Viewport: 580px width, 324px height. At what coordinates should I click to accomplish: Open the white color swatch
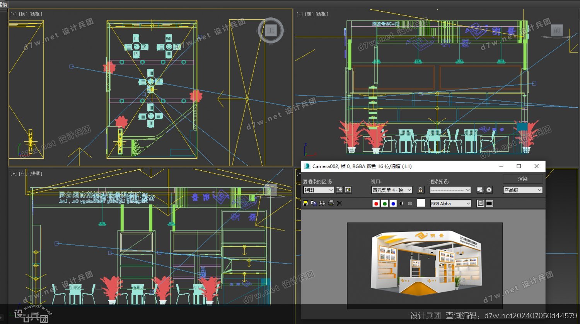pyautogui.click(x=421, y=203)
